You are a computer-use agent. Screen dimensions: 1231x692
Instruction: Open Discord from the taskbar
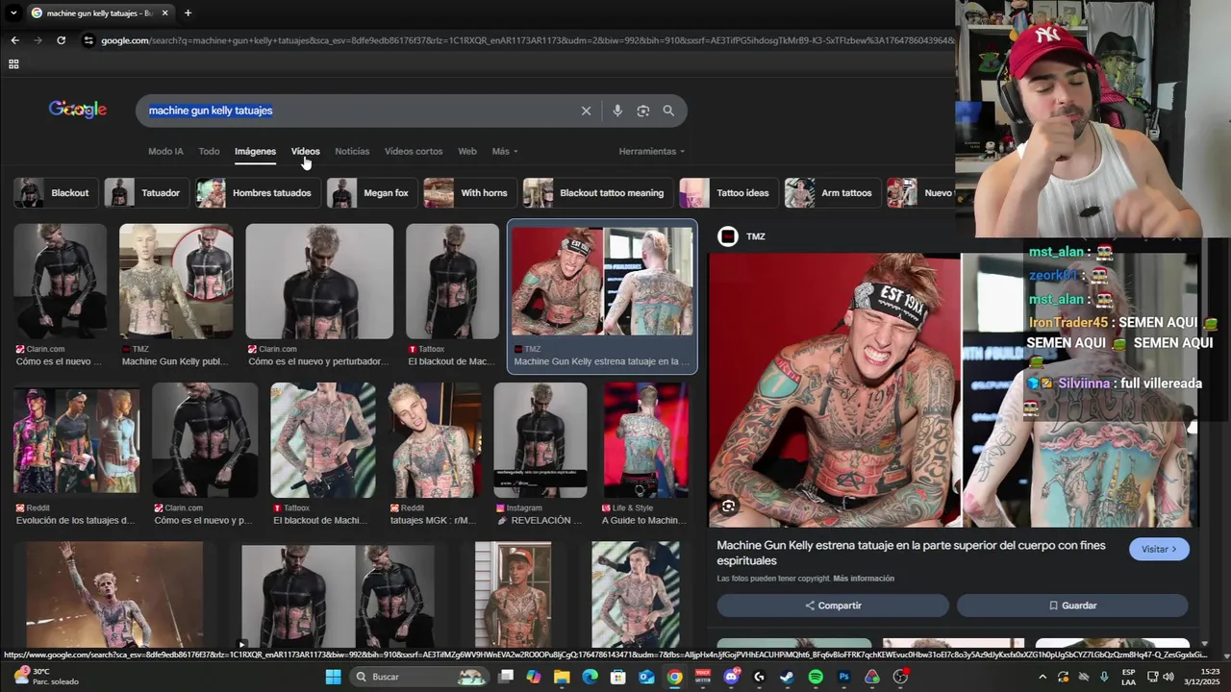coord(731,677)
